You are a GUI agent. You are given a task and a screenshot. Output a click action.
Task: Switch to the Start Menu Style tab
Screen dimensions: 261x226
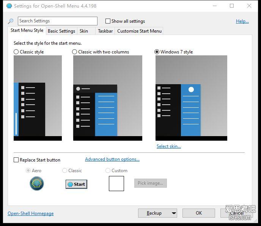27,30
